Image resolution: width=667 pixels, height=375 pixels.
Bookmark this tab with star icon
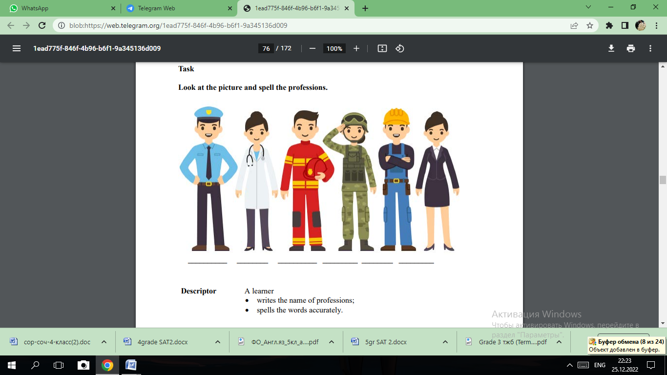coord(590,25)
